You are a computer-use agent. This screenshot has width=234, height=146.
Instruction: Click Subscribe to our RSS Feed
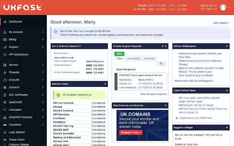coord(196,118)
